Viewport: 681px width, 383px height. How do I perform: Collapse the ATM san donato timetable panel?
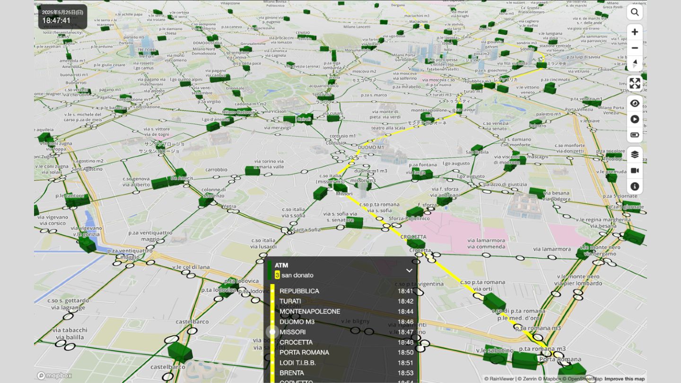point(409,270)
